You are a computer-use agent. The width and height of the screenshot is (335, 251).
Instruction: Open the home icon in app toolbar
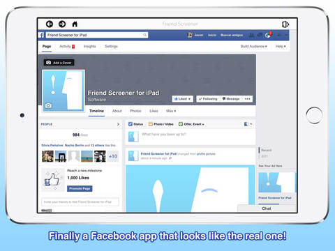click(x=75, y=24)
